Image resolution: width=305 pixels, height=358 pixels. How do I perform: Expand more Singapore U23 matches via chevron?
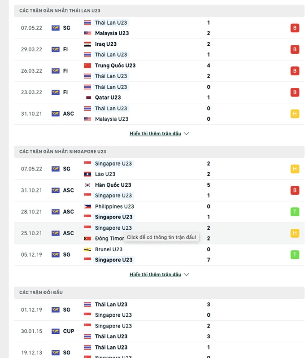point(187,275)
